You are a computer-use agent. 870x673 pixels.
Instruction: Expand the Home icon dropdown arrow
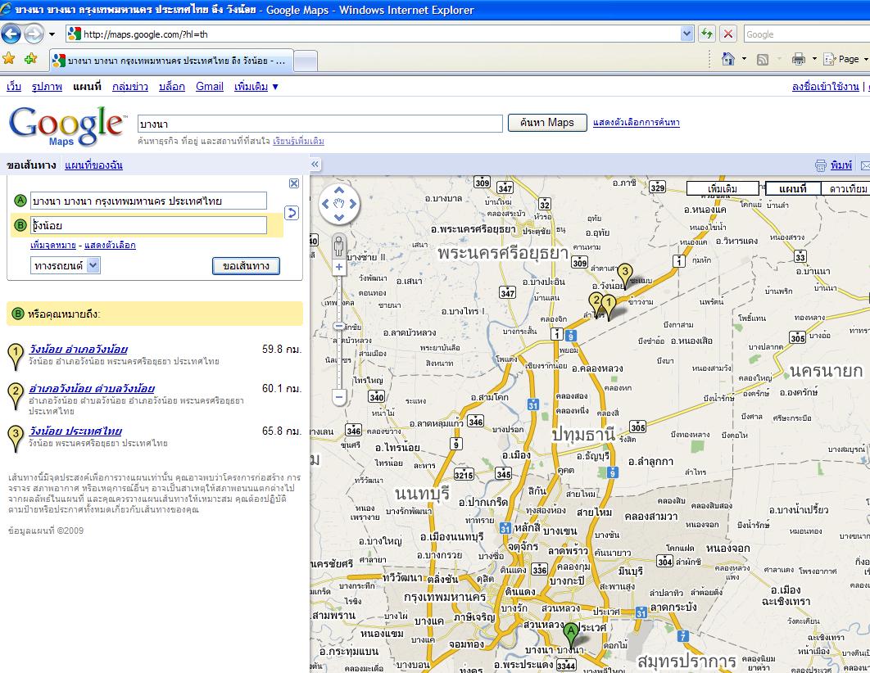(x=744, y=59)
